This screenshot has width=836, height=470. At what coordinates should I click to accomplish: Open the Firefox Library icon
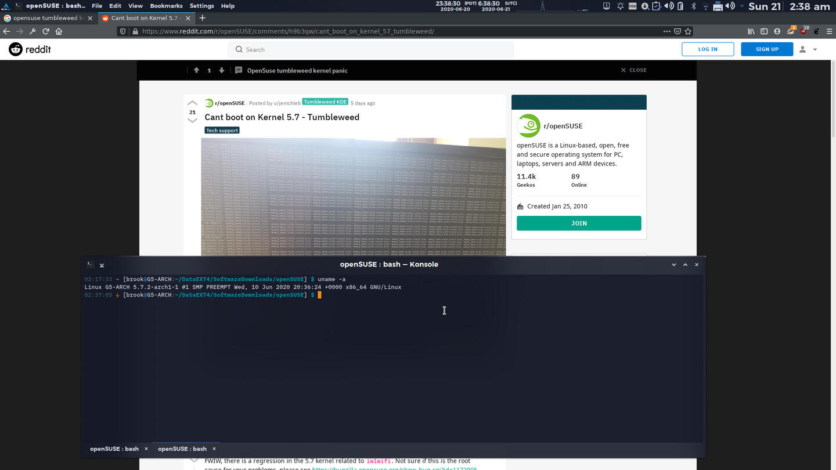pos(751,31)
